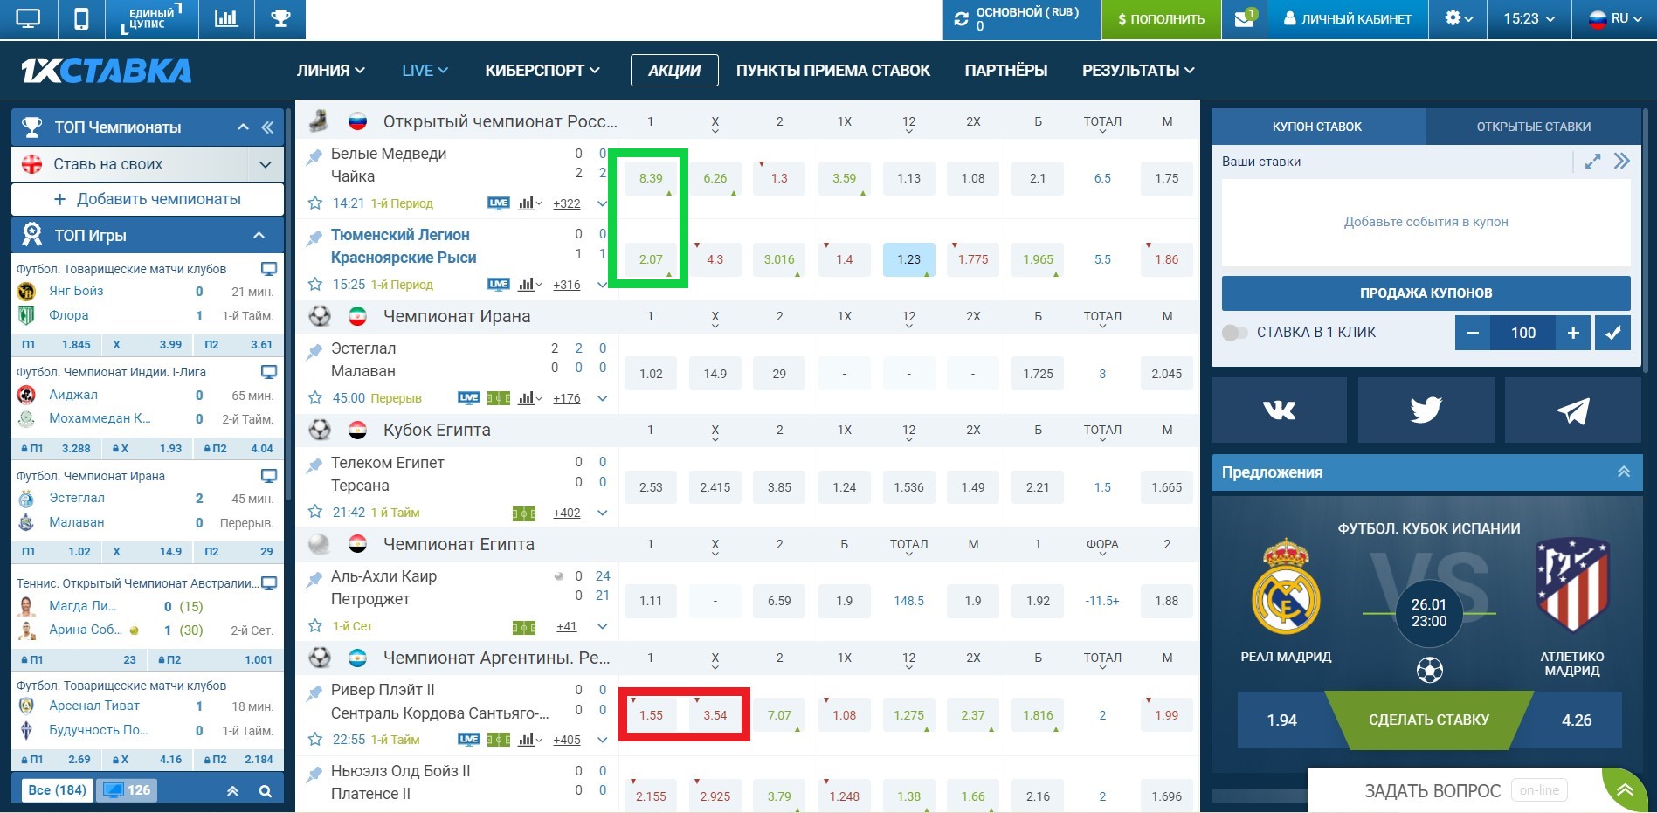The height and width of the screenshot is (813, 1657).
Task: Toggle СТАВКА В 1 КЛИК switch
Action: 1234,333
